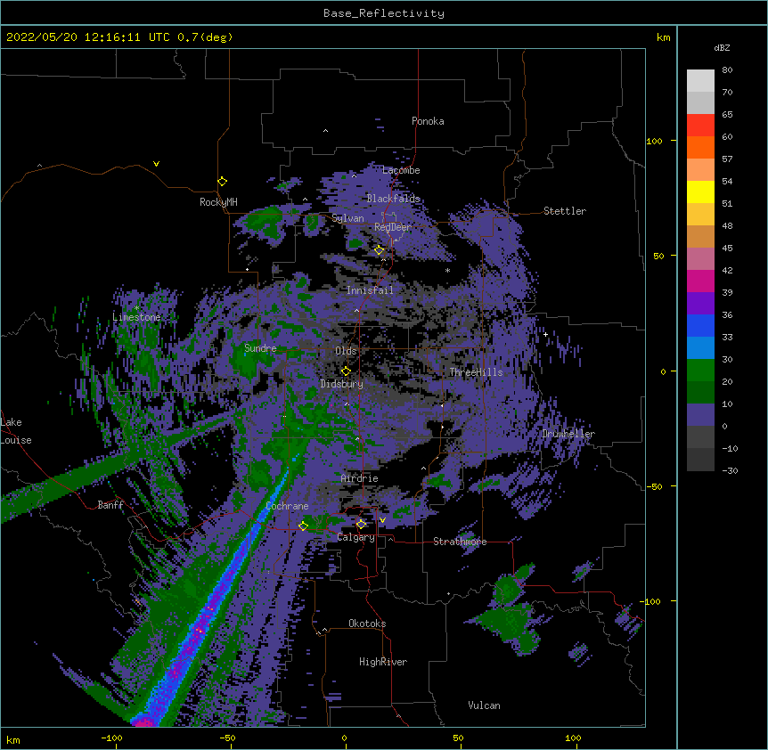
Task: Select the Ponoka city label
Action: tap(428, 121)
